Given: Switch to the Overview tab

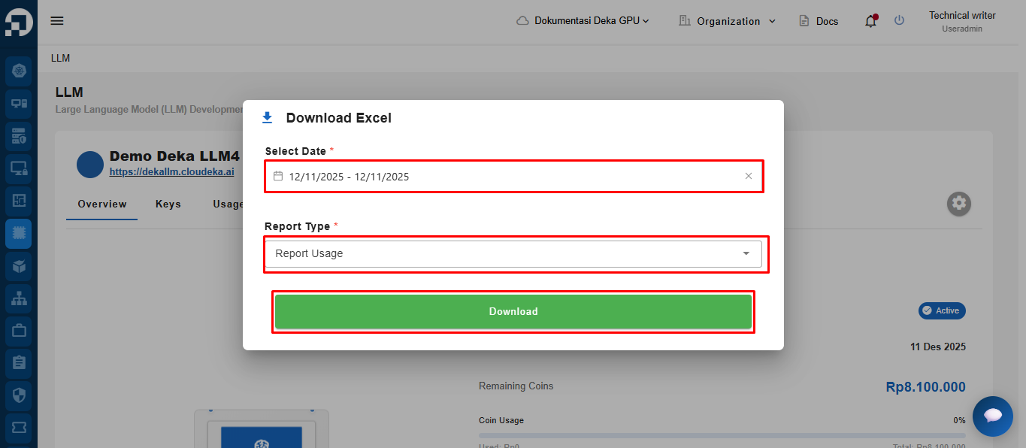Looking at the screenshot, I should pyautogui.click(x=102, y=204).
